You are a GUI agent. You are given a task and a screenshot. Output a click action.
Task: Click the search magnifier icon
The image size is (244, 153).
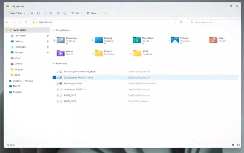[x=192, y=22]
